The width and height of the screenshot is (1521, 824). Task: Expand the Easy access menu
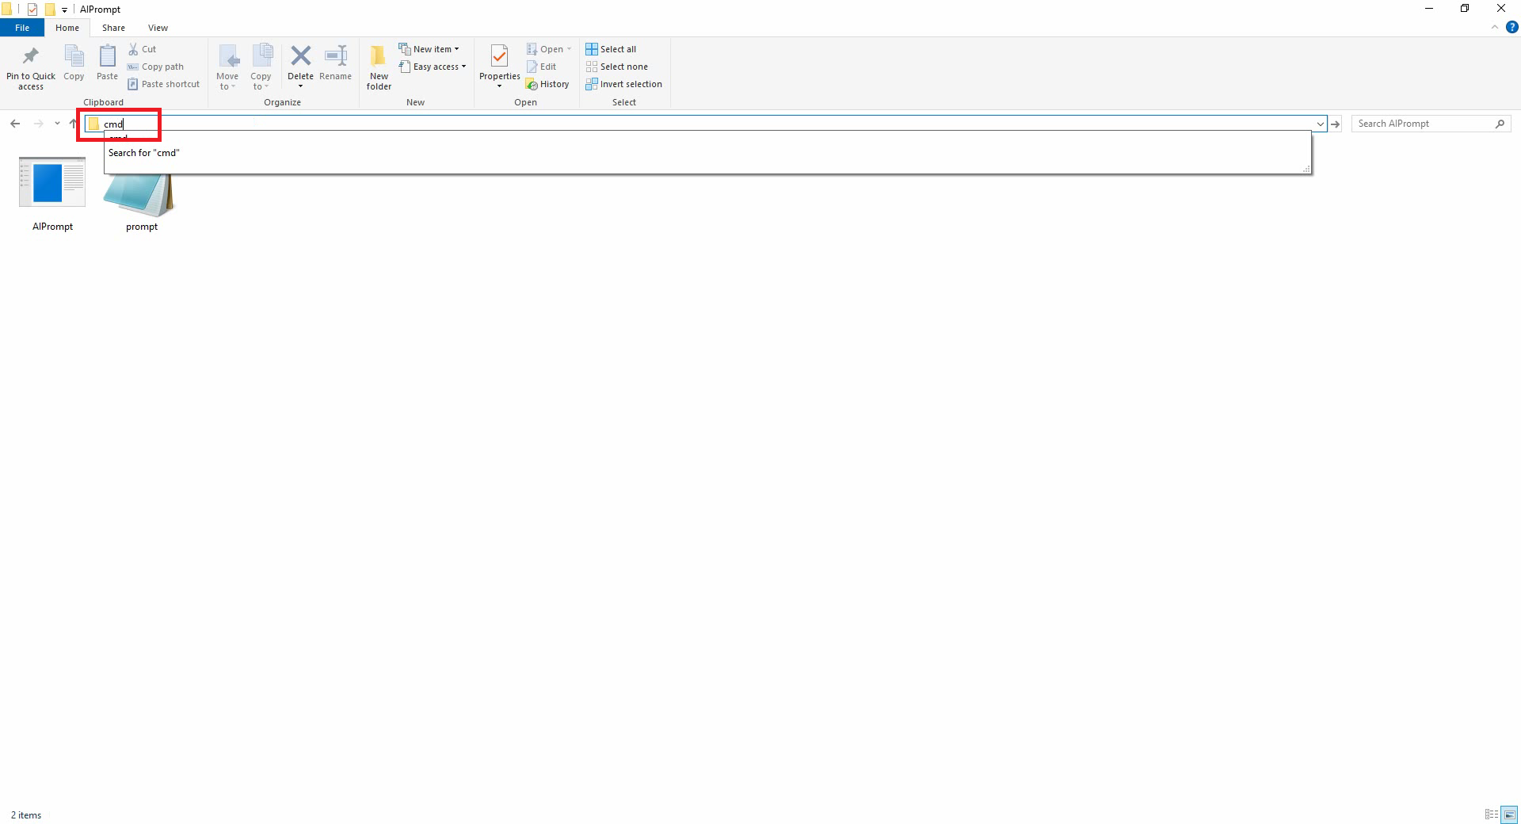[433, 67]
